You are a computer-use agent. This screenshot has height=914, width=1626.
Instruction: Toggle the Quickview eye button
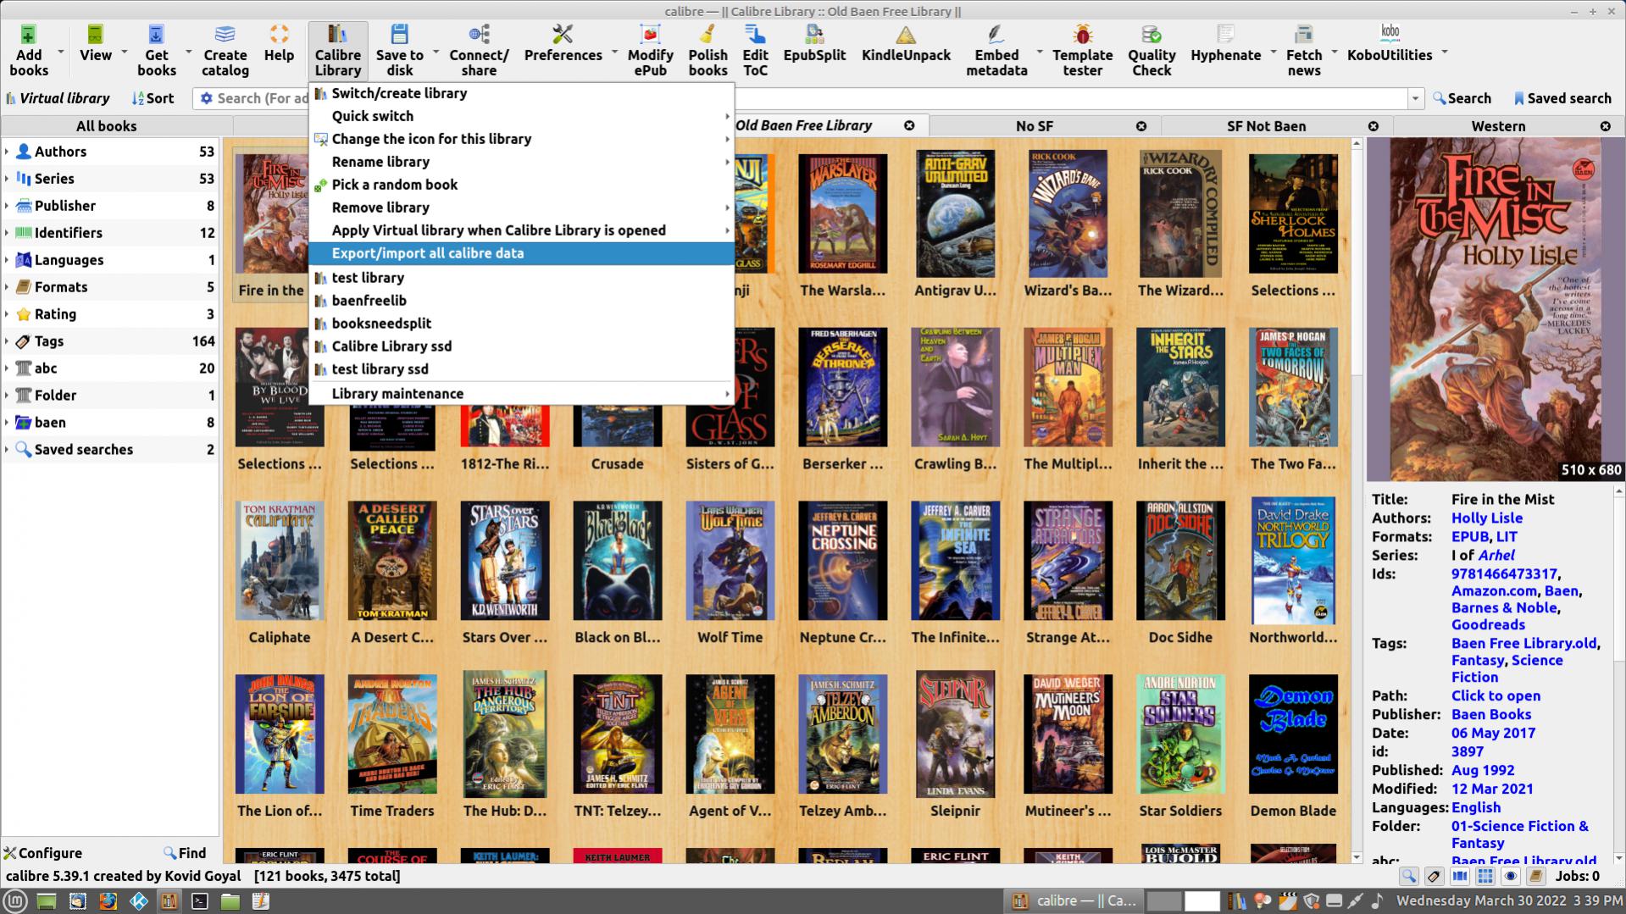(x=1510, y=876)
